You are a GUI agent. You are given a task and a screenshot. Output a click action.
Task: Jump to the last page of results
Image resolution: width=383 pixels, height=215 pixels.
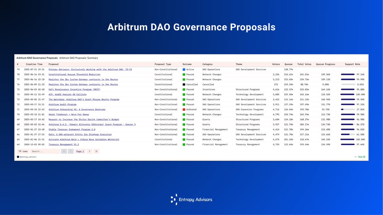coord(96,151)
